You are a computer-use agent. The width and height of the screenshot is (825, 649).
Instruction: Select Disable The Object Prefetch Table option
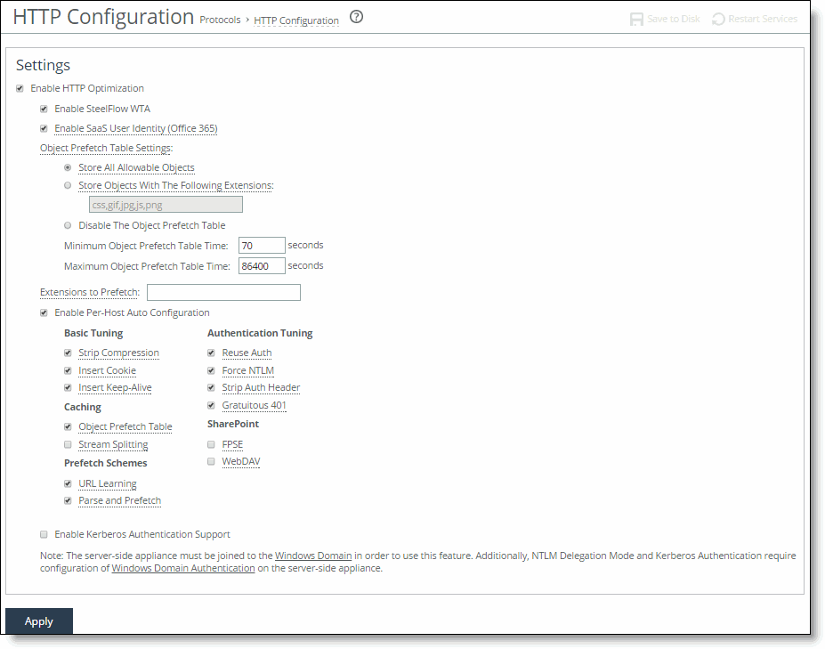[68, 225]
